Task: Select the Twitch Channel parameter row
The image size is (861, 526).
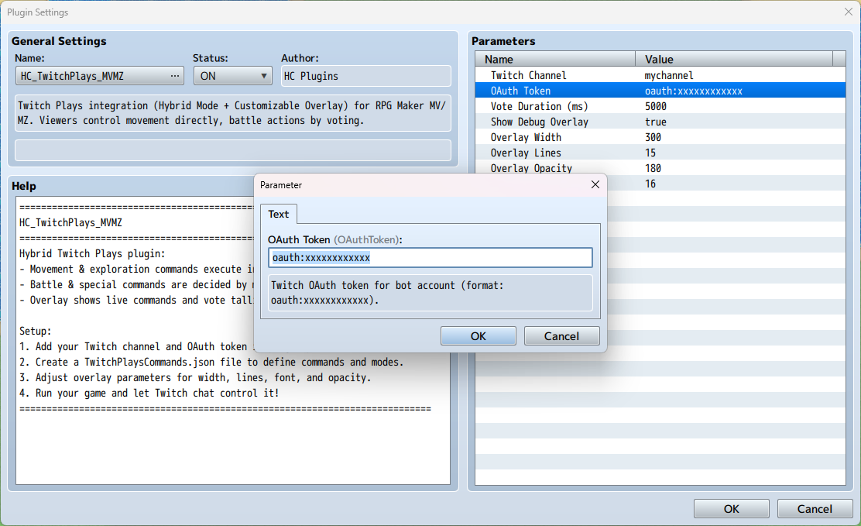Action: click(660, 75)
